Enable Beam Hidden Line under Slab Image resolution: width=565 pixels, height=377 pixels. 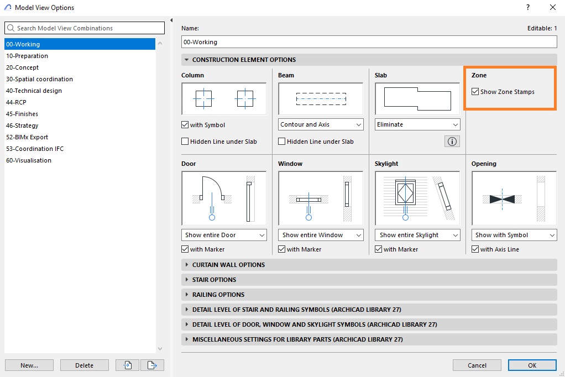click(282, 142)
